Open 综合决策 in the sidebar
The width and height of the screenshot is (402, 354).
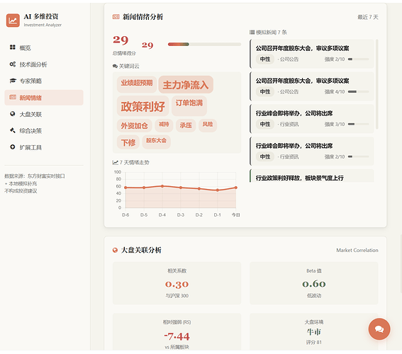click(44, 131)
